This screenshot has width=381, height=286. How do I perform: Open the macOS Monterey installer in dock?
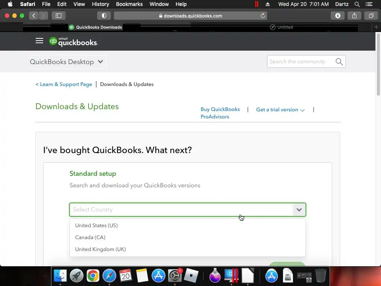pos(215,276)
